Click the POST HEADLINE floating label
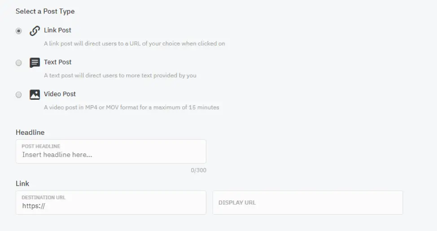 point(41,146)
